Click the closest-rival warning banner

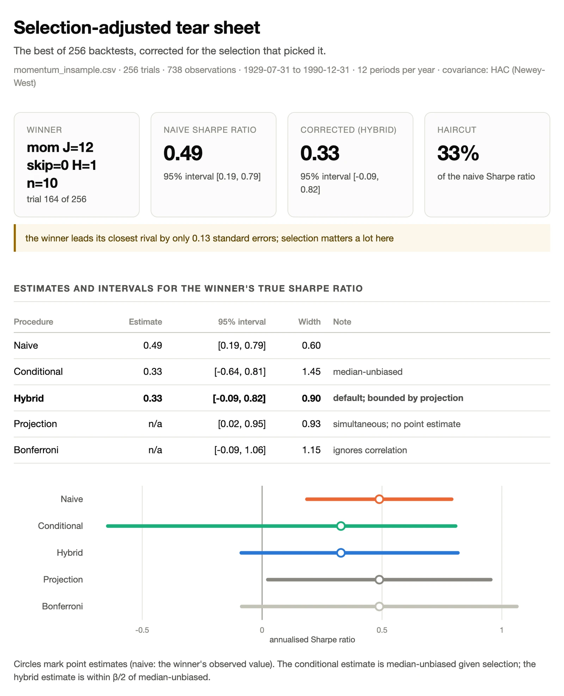282,238
